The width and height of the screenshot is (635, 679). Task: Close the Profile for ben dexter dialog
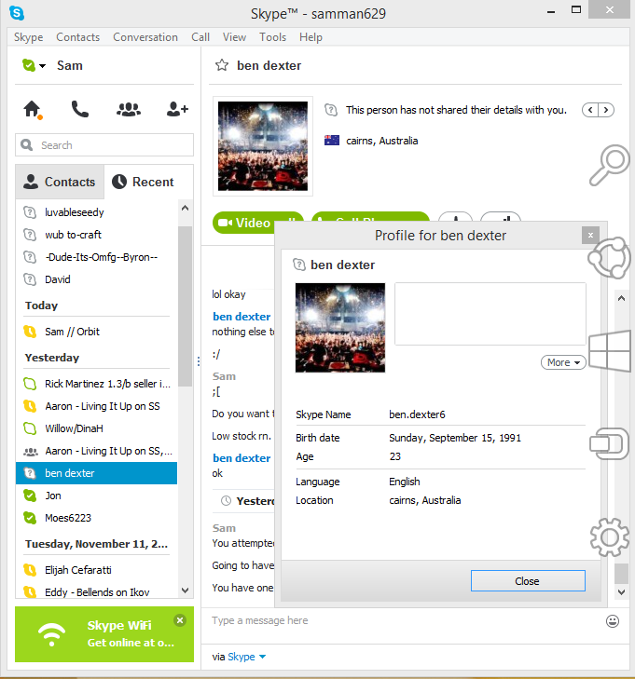[x=590, y=235]
